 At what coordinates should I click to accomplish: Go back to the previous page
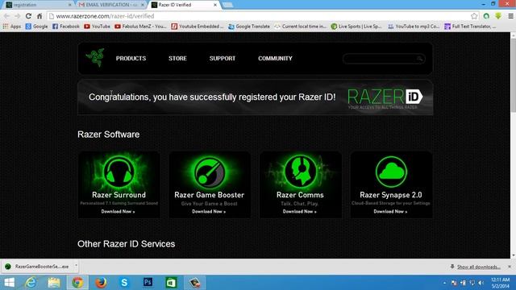pos(7,16)
